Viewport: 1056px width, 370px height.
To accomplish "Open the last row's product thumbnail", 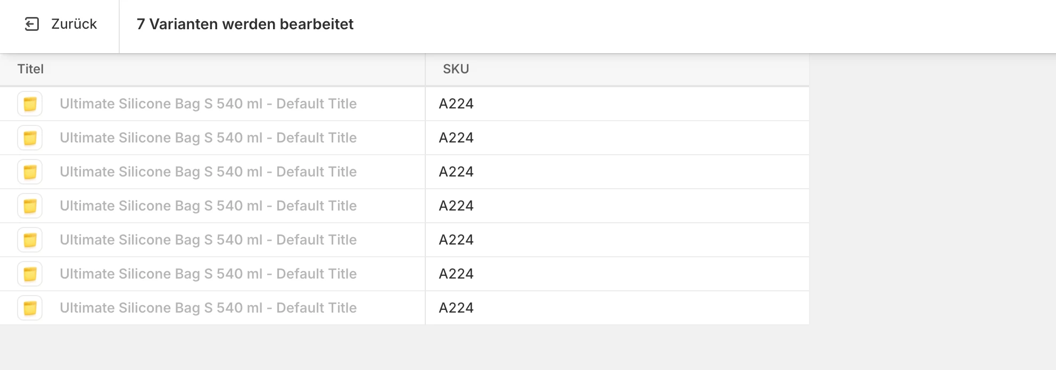I will point(30,308).
